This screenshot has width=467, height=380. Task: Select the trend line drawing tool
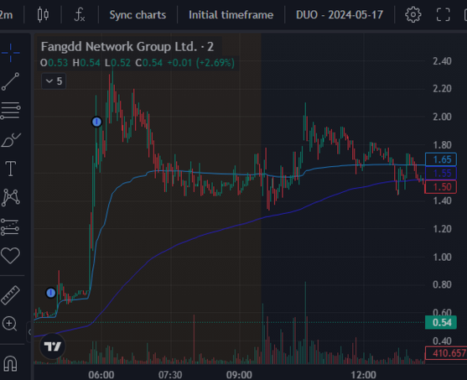click(10, 81)
